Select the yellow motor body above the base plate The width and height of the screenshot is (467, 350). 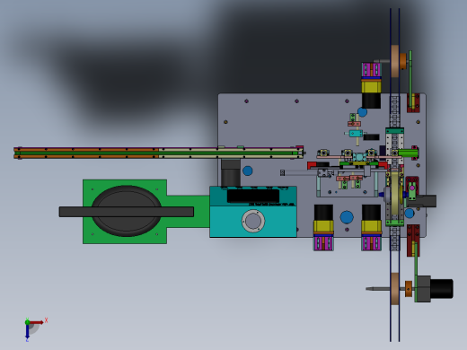pos(371,86)
